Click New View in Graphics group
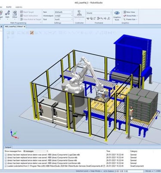Screen dimensions: 161x173 (129, 12)
